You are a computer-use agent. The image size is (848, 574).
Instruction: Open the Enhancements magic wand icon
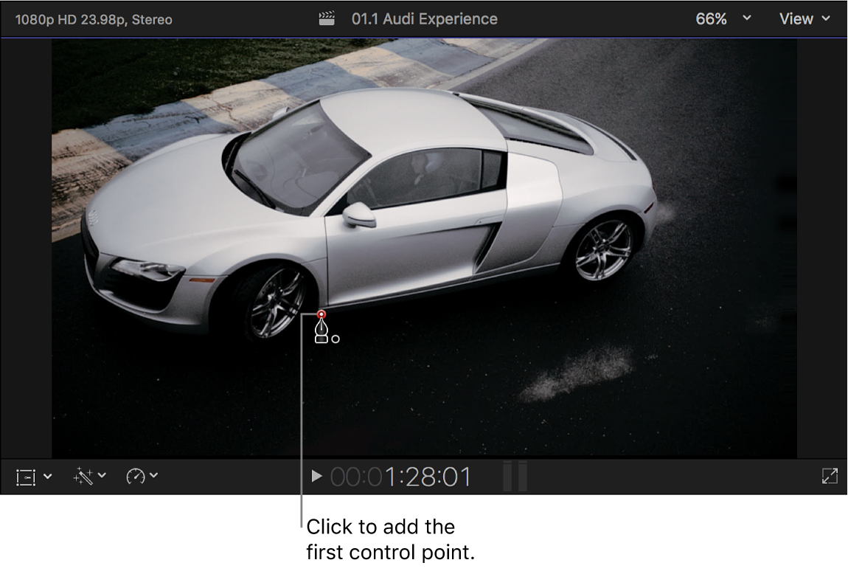83,476
